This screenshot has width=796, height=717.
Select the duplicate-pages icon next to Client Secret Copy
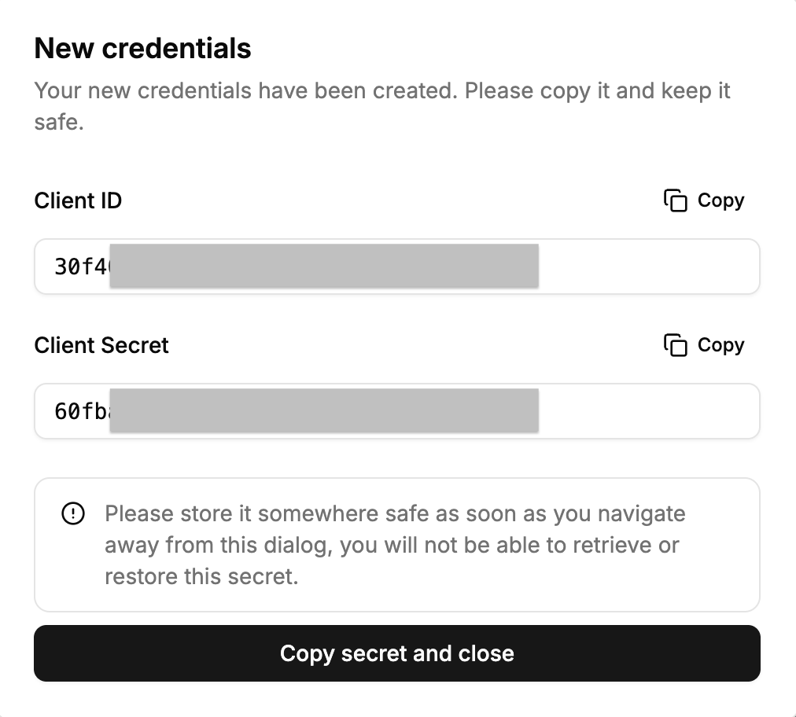(x=677, y=345)
